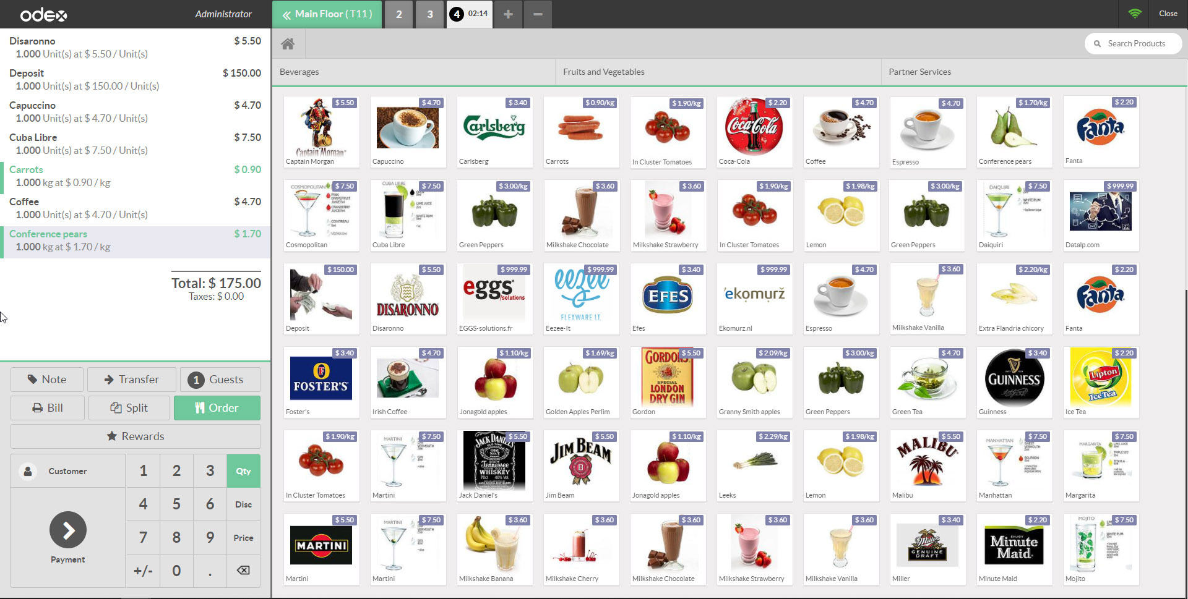The image size is (1188, 599).
Task: Add Minute Maid to the order
Action: tap(1014, 549)
